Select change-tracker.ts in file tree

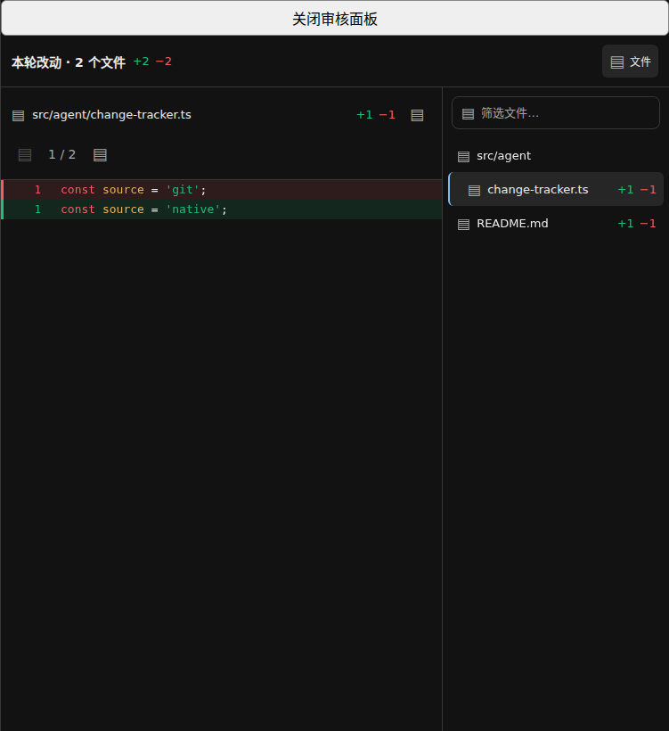pos(556,189)
